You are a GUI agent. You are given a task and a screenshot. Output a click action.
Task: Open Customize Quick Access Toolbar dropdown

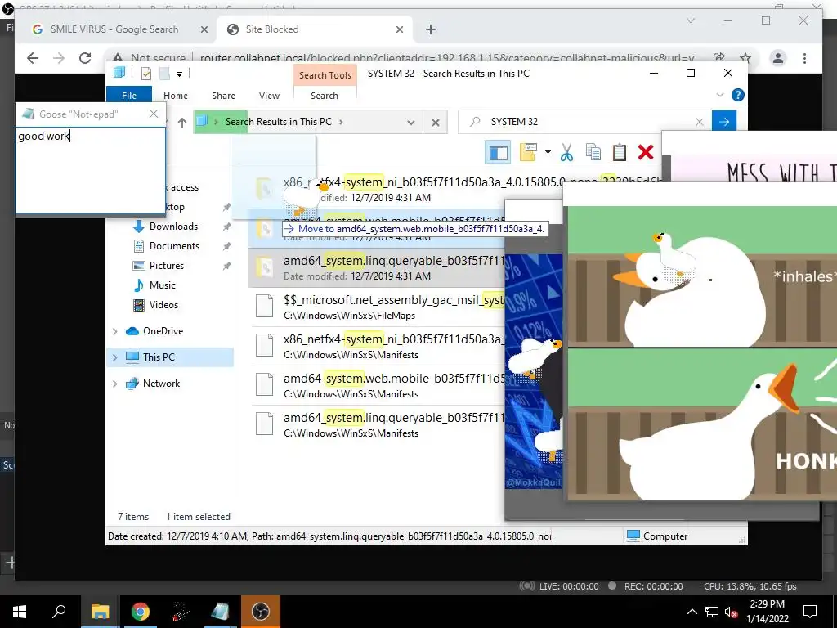(179, 74)
